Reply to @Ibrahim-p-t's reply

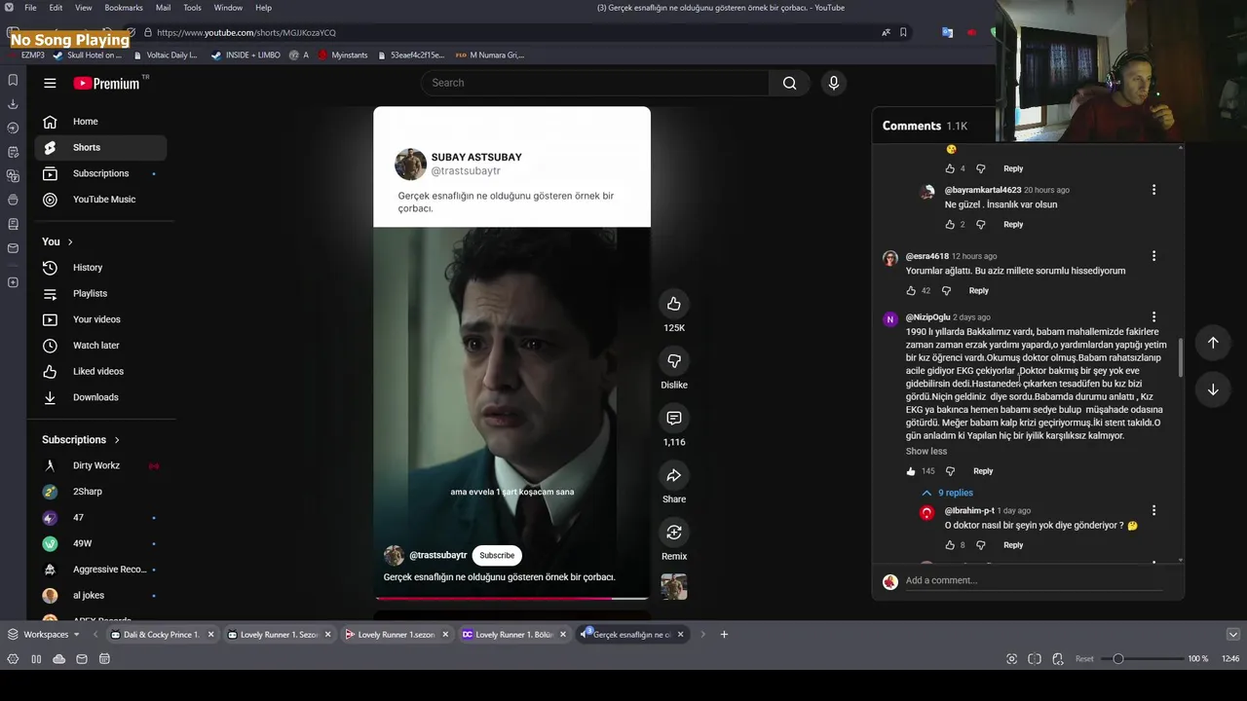[x=1013, y=545]
